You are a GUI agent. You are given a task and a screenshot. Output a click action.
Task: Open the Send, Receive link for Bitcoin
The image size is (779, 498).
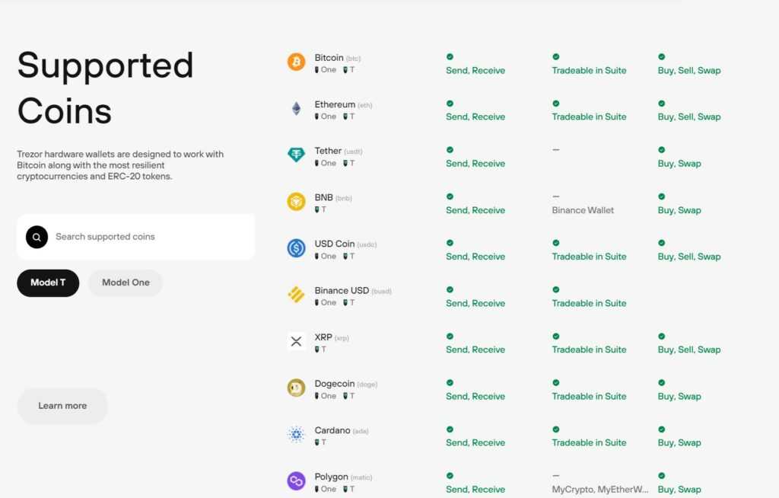pyautogui.click(x=475, y=70)
